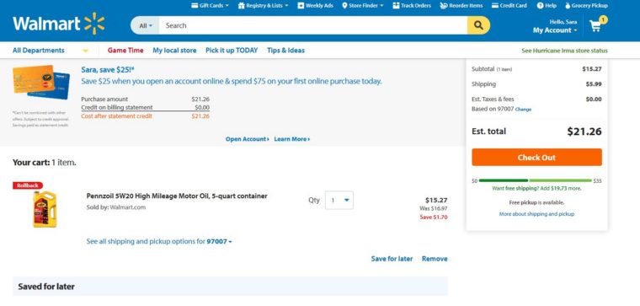Expand the My Account menu
The width and height of the screenshot is (640, 306).
click(555, 30)
